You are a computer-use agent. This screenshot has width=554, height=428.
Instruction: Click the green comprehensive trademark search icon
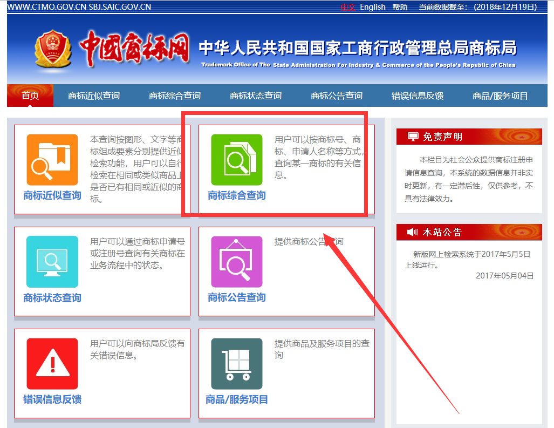pos(236,160)
